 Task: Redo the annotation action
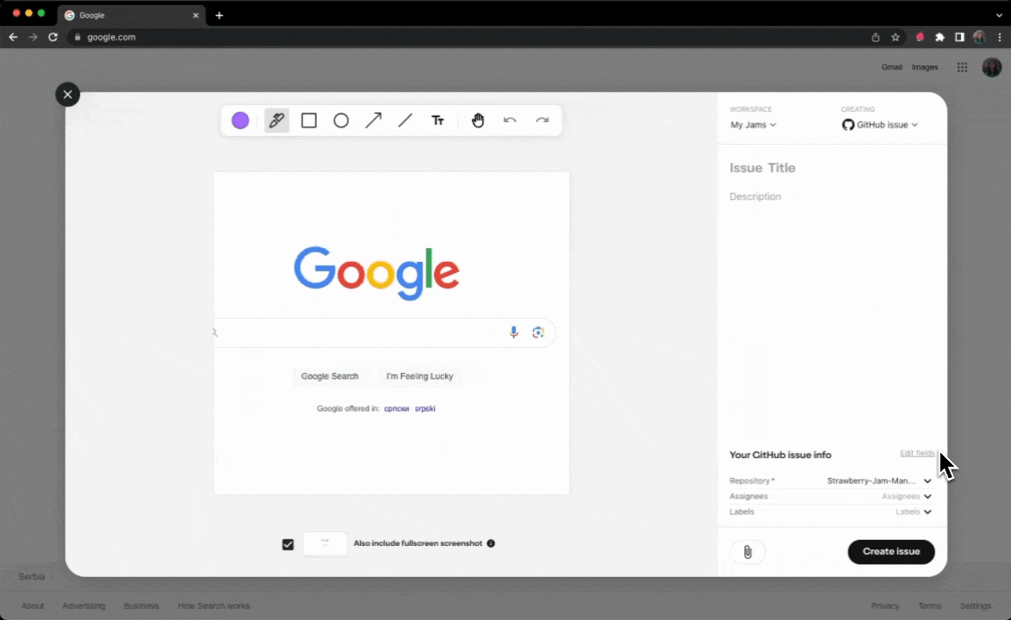542,121
